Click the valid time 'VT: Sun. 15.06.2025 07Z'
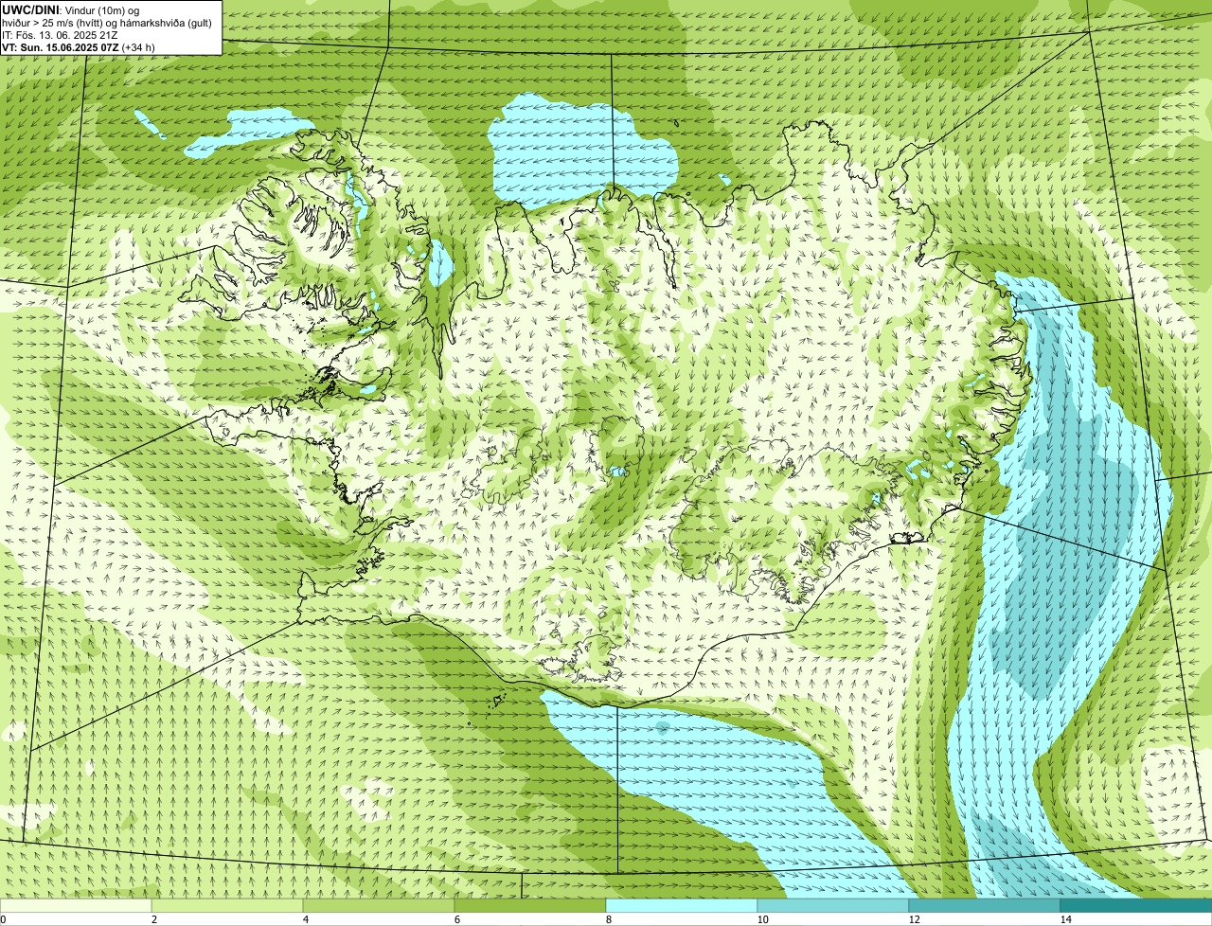This screenshot has width=1212, height=926. point(61,46)
